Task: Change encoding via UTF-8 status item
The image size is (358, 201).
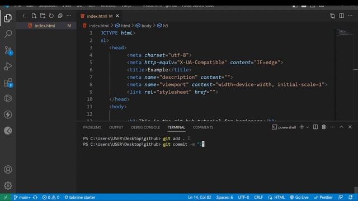Action: [243, 197]
